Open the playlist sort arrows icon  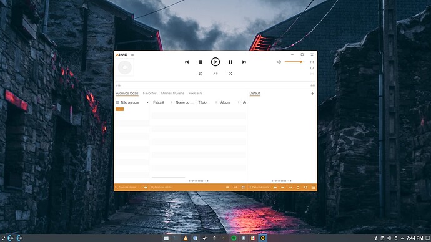tap(298, 187)
